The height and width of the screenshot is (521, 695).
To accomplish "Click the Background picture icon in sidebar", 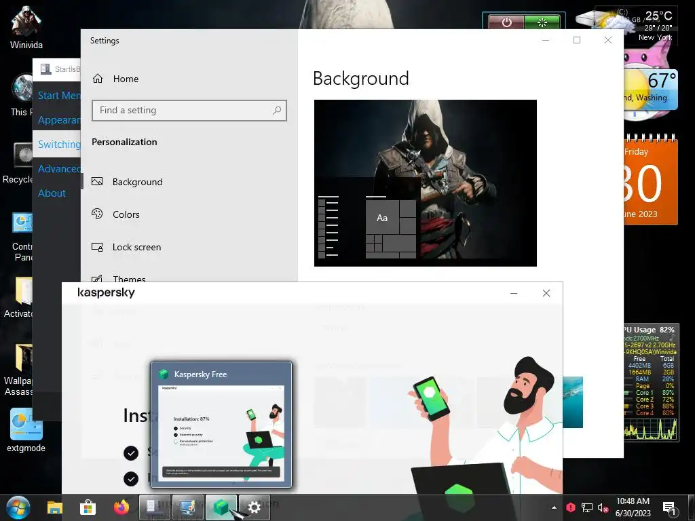I will pyautogui.click(x=97, y=182).
